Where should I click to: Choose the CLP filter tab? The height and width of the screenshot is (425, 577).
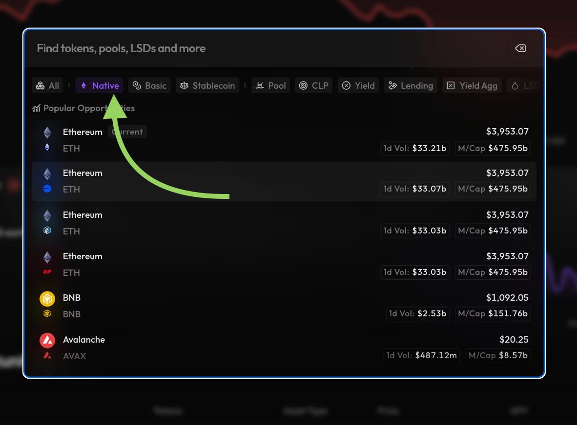(314, 86)
